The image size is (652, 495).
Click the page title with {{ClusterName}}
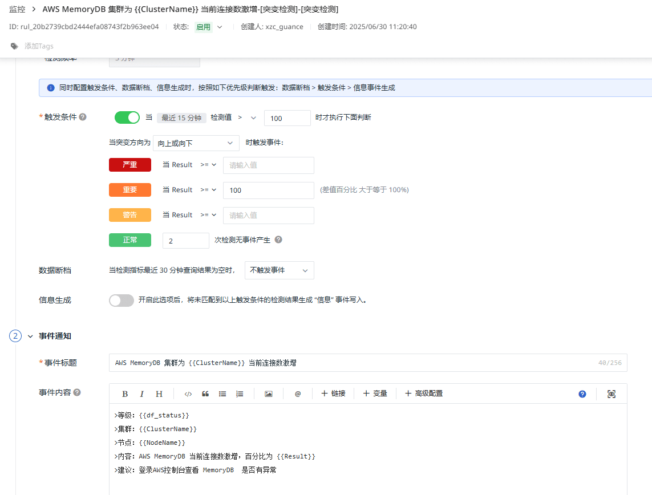(191, 9)
